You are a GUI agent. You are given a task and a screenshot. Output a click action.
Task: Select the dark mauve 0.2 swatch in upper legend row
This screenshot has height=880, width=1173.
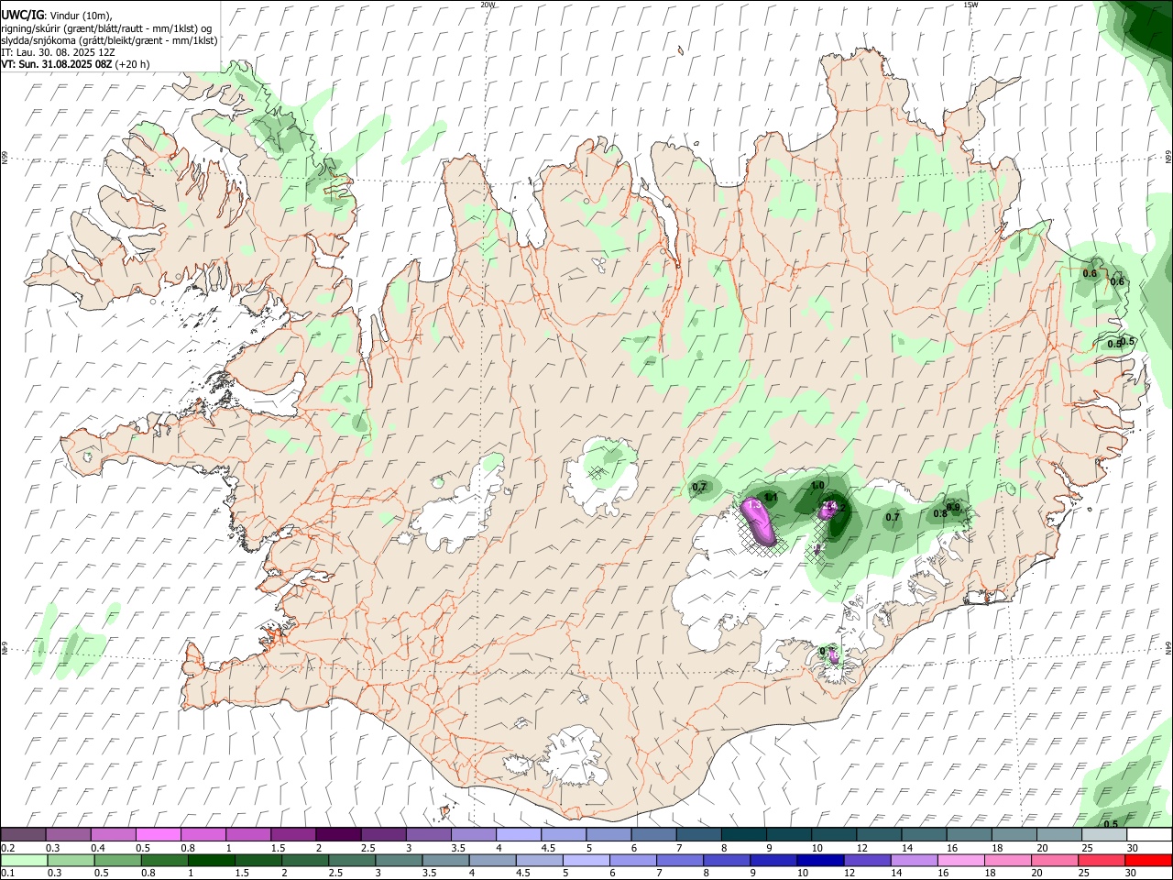[23, 834]
